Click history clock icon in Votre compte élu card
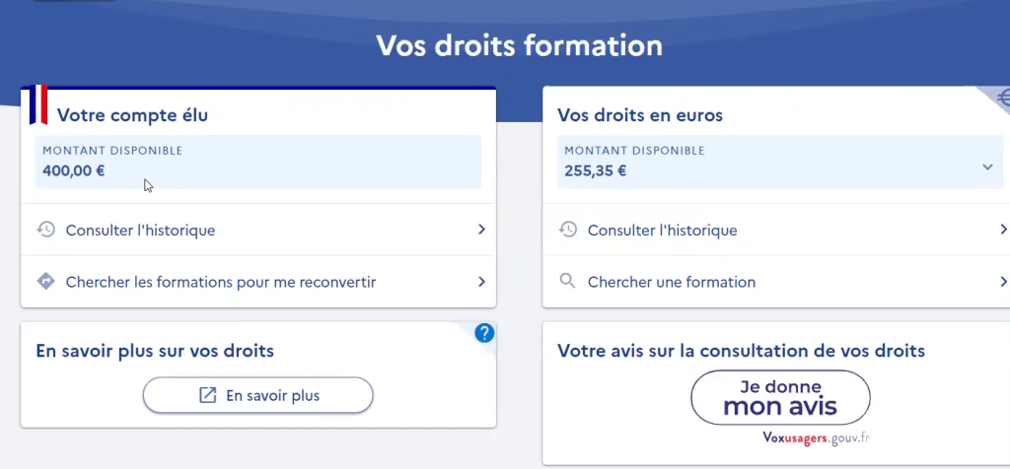The width and height of the screenshot is (1010, 469). click(45, 230)
